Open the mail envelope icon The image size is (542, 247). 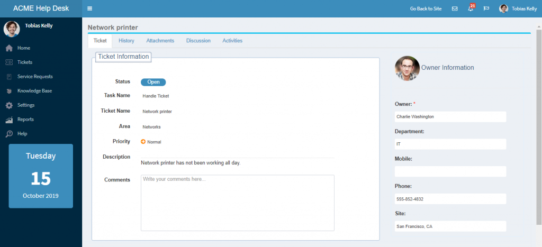point(455,8)
